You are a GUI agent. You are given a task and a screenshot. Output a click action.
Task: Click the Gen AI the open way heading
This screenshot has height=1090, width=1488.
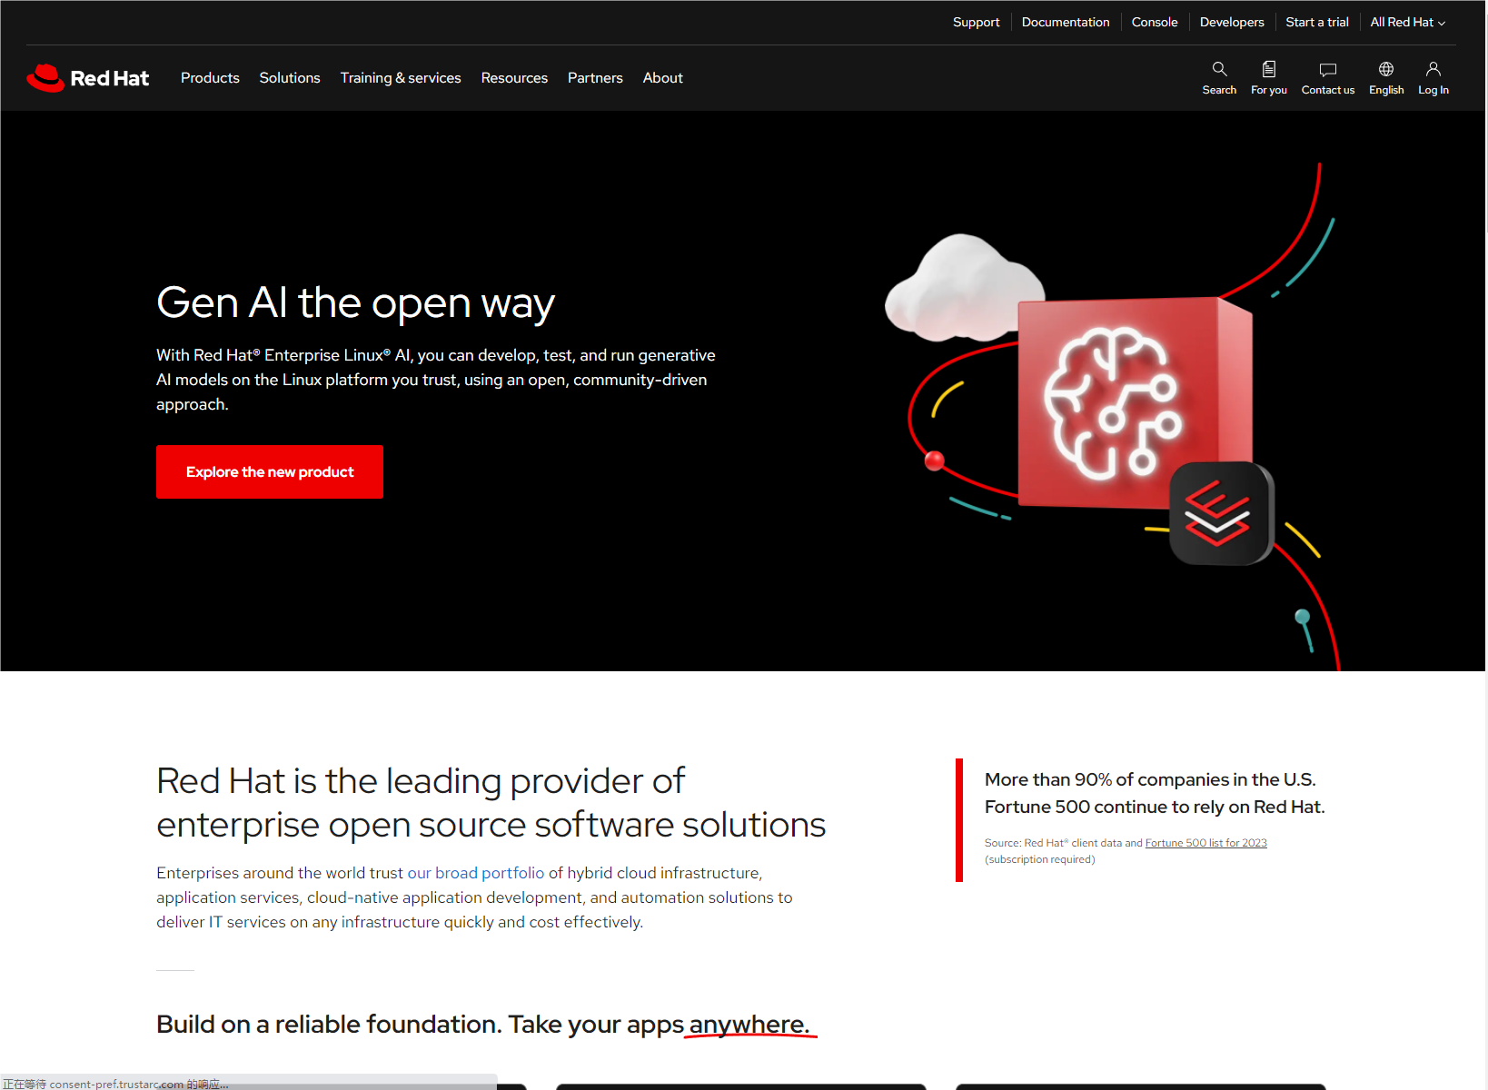pyautogui.click(x=355, y=302)
